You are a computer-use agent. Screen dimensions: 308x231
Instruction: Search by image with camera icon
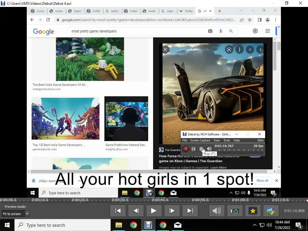coord(210,31)
